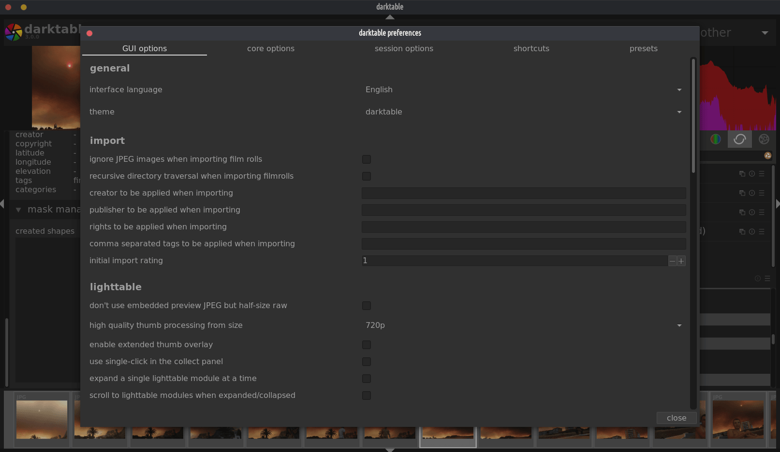Click reset icon in row ending "d)"
The height and width of the screenshot is (452, 780).
click(752, 232)
